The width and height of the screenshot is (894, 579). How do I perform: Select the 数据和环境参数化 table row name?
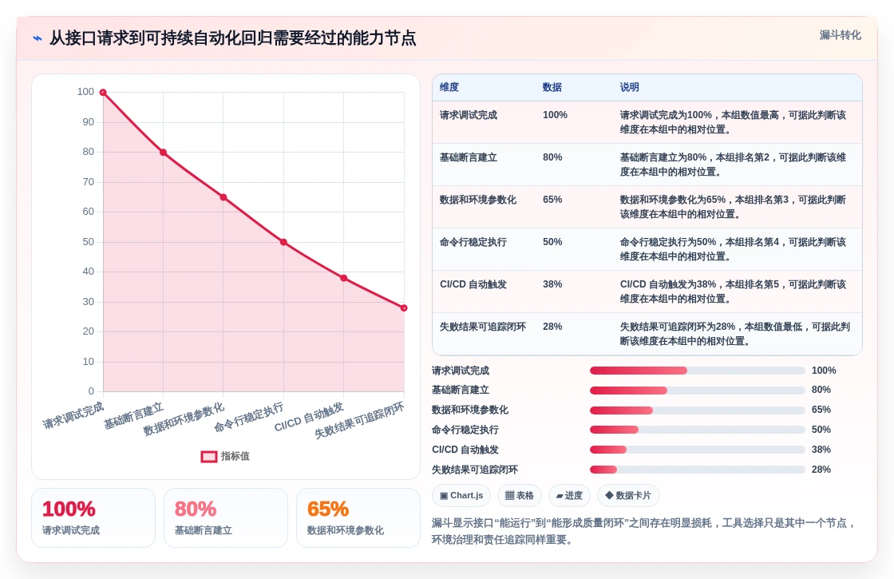(478, 200)
